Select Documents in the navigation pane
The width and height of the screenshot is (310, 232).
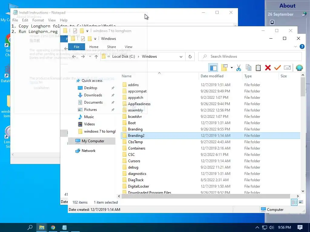[93, 102]
